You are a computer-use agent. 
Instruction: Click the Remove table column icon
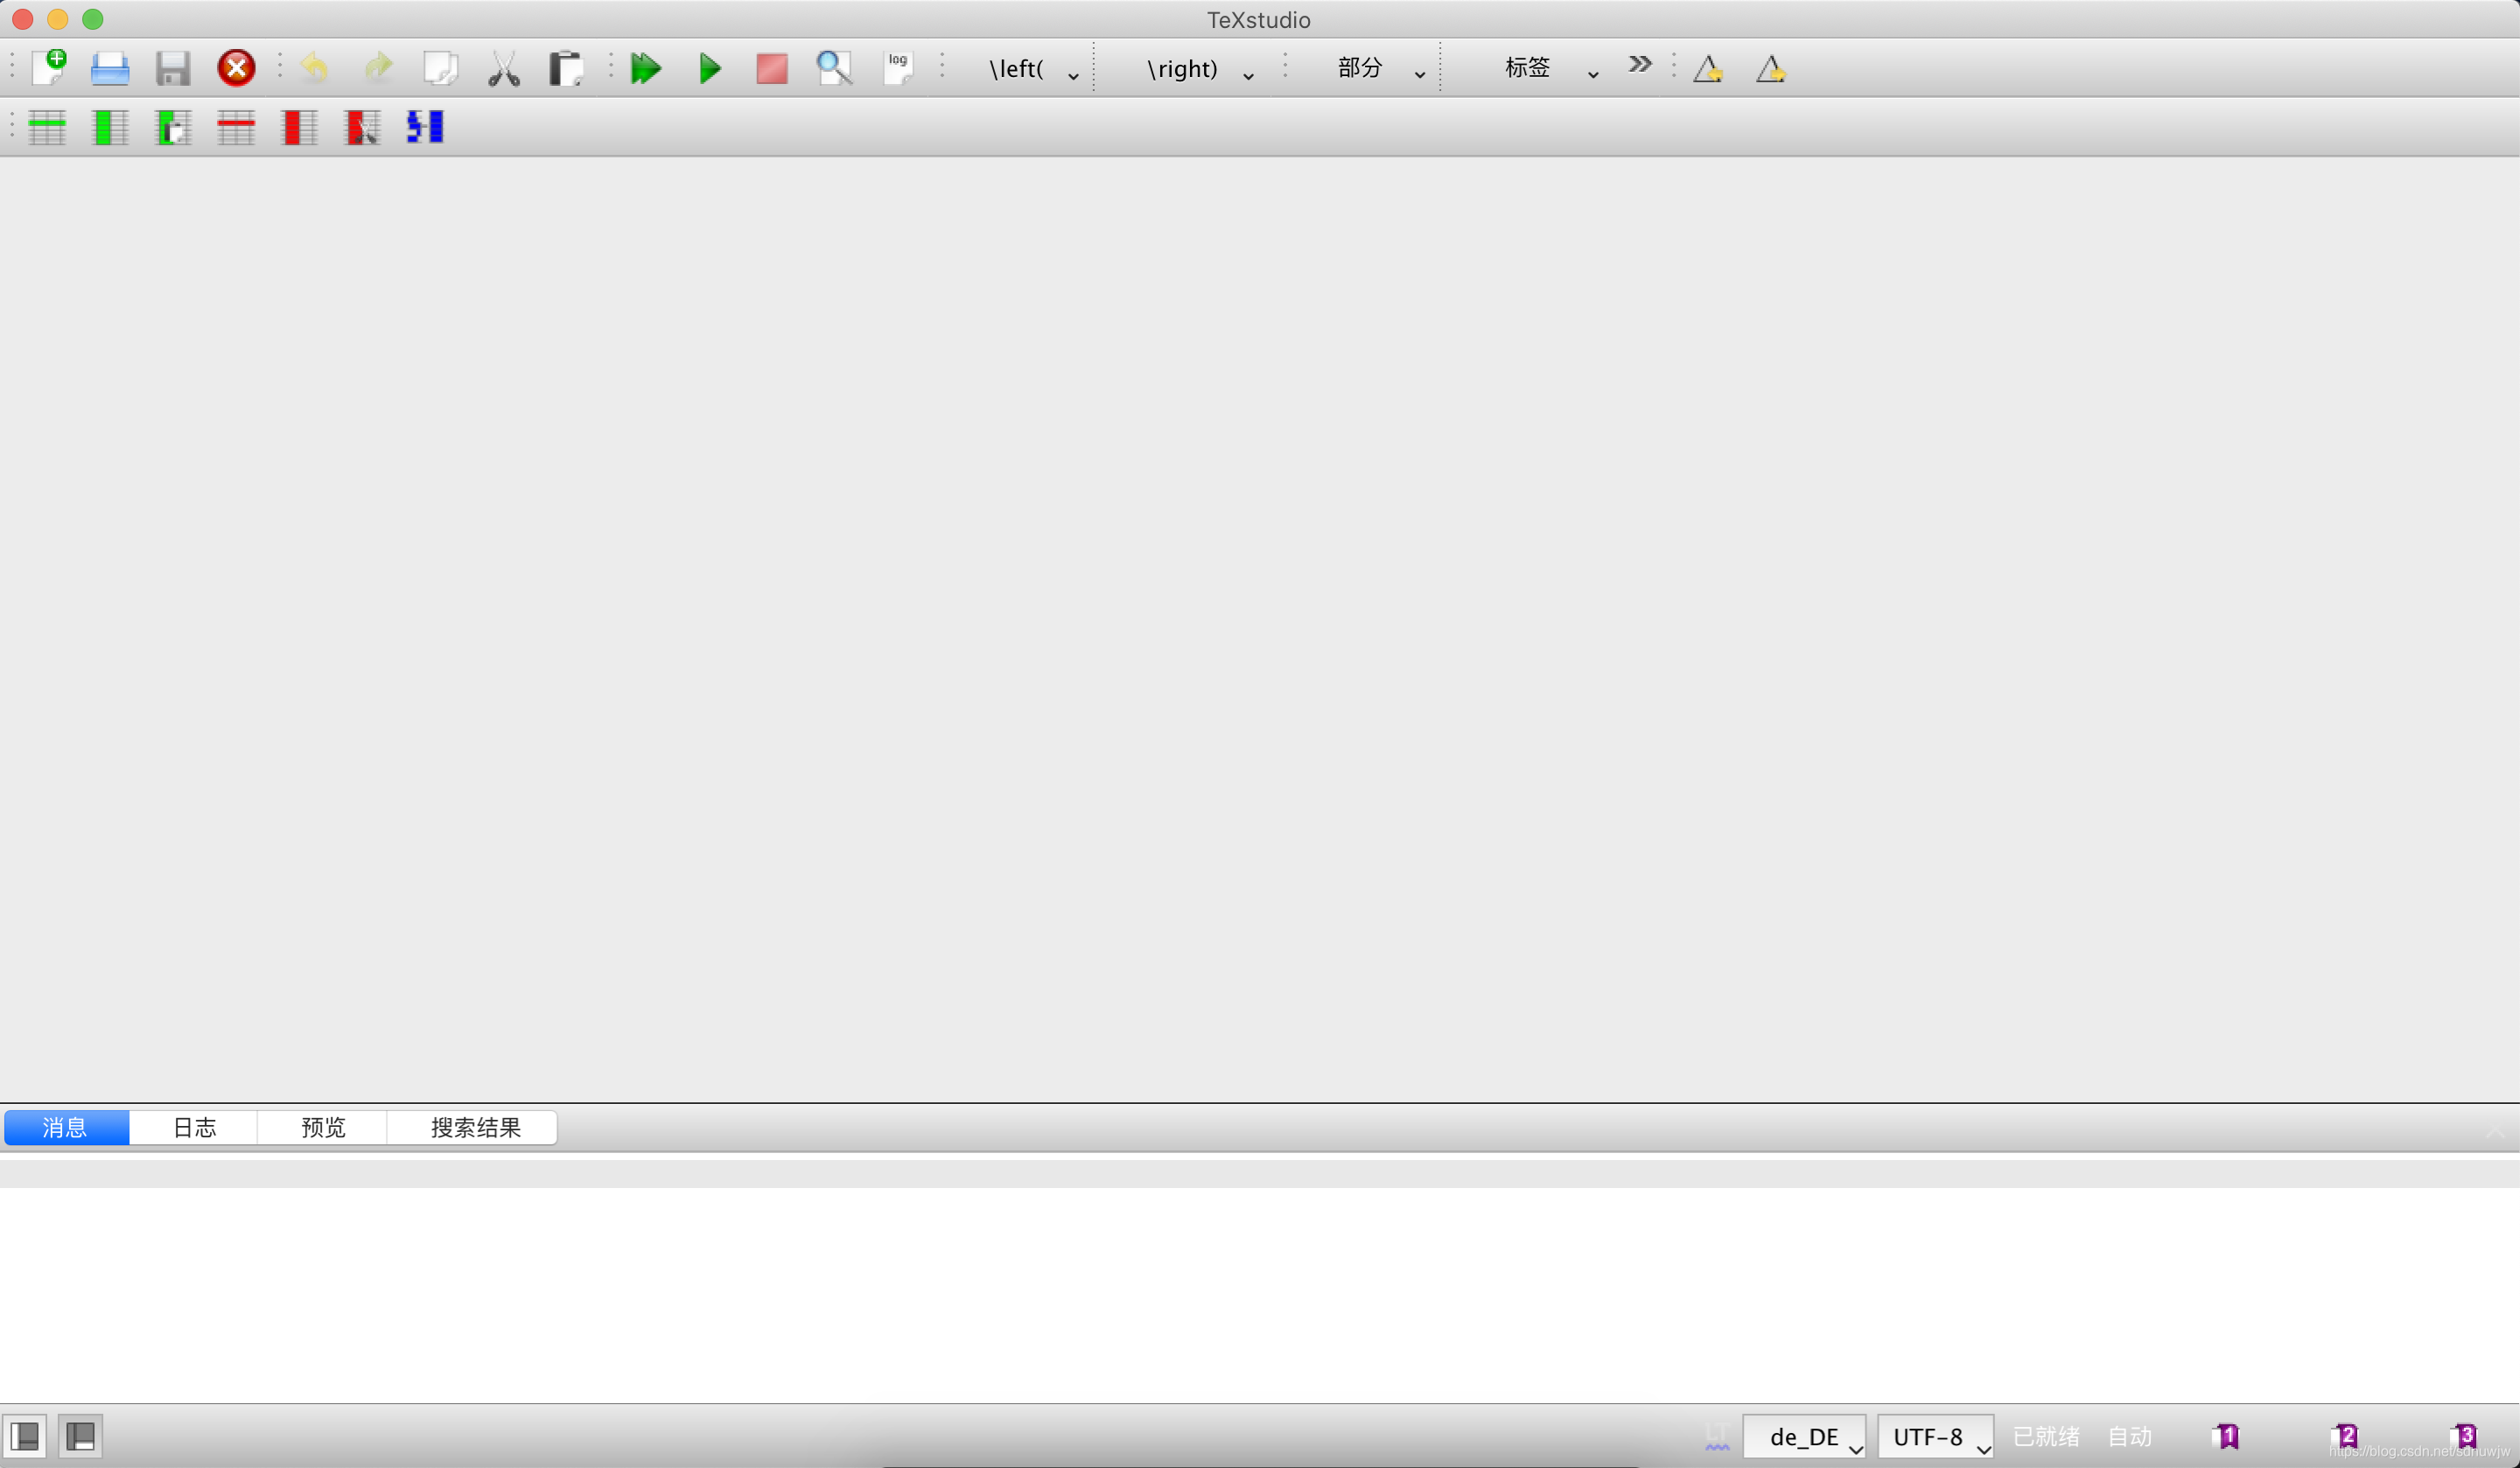[x=299, y=127]
